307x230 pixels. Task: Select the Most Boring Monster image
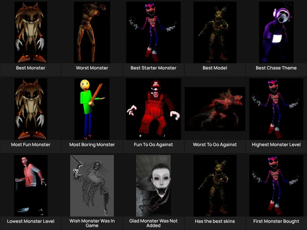[92, 109]
